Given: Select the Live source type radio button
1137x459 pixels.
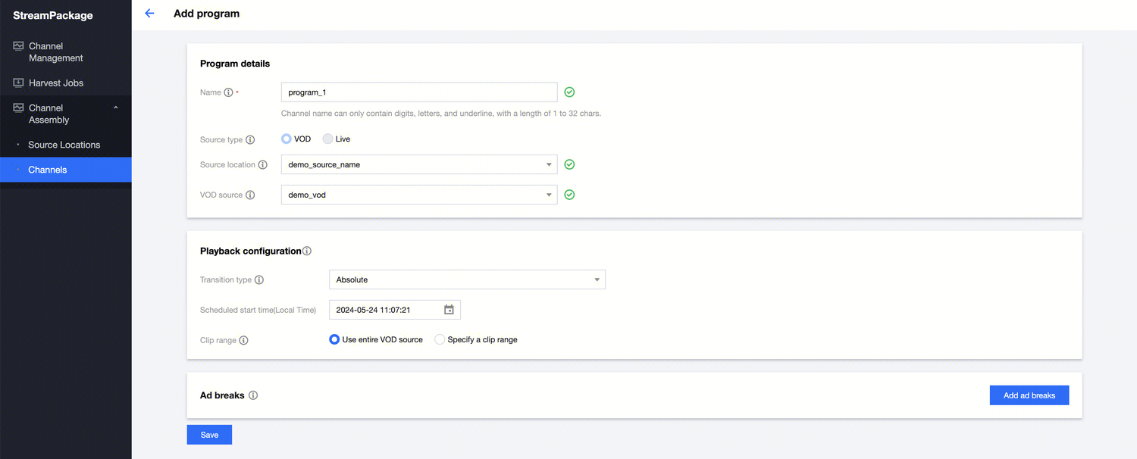Looking at the screenshot, I should [x=327, y=139].
